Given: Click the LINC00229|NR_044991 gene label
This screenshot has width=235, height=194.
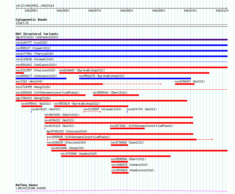Looking at the screenshot, I should tap(31, 188).
